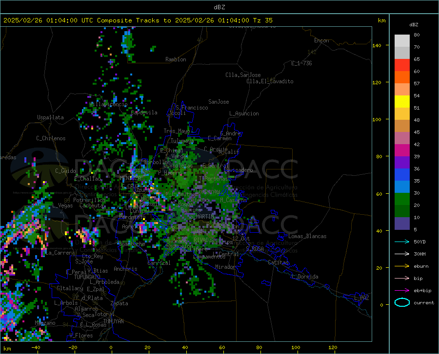This screenshot has height=354, width=439.
Task: Click the 'S_MARTIN' map label
Action: click(x=202, y=217)
